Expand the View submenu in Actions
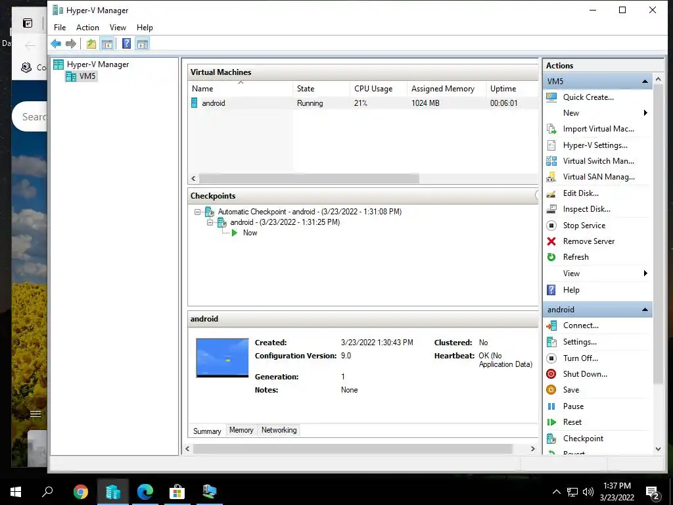Screen dimensions: 673x505 [x=645, y=274]
